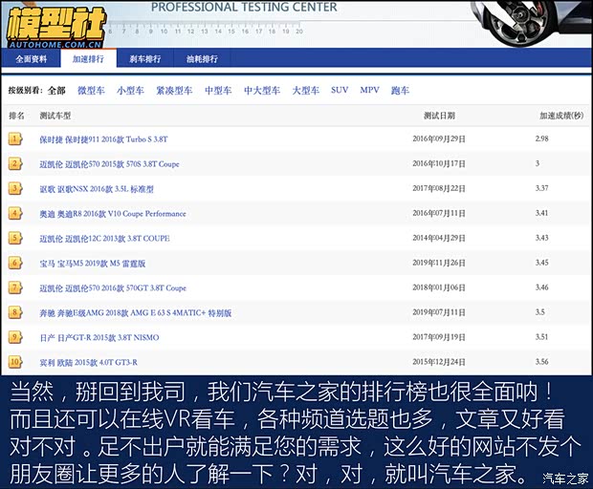The height and width of the screenshot is (489, 593).
Task: Select test date 2016年10月17日
Action: pos(439,163)
